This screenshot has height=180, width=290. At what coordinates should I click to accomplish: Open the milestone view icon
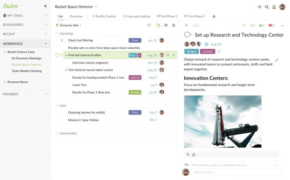(x=166, y=25)
